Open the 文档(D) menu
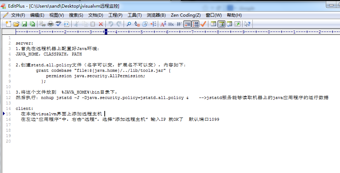This screenshot has width=340, height=173. click(96, 15)
